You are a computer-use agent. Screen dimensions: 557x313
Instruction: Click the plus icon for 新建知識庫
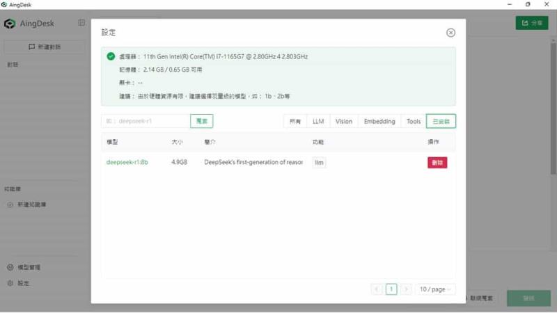[x=10, y=204]
